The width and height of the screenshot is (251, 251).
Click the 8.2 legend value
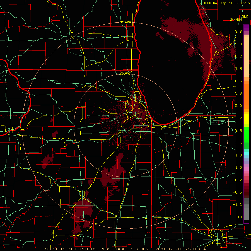point(238,56)
